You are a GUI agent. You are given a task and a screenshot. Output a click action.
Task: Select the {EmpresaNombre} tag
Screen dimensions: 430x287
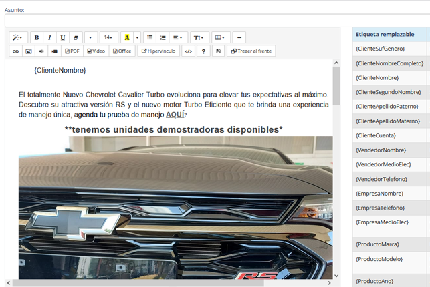coord(380,194)
